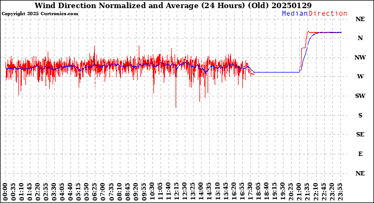This screenshot has width=374, height=203.
Task: Click the 01:10 time label
Action: [x=22, y=192]
